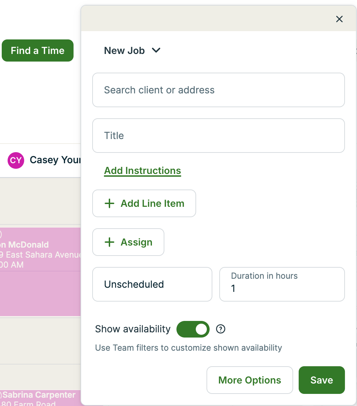The height and width of the screenshot is (406, 357).
Task: Click the plus icon beside Assign
Action: [109, 242]
